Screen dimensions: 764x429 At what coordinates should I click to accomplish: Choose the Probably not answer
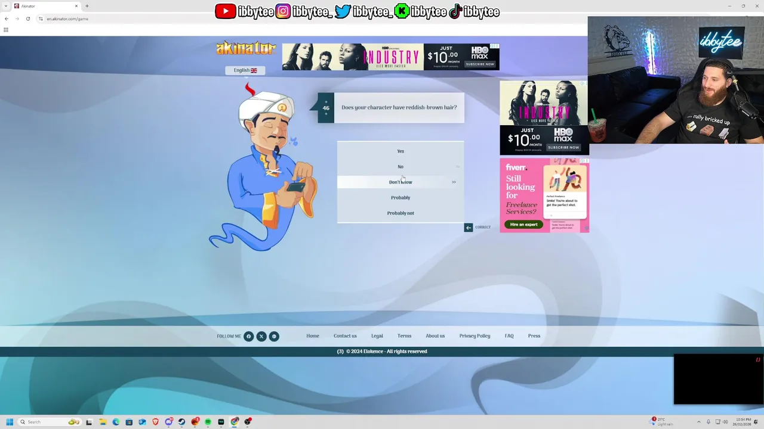tap(401, 213)
